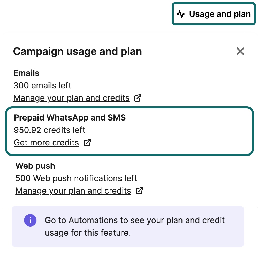Click the Campaign usage and plan heading

pos(78,51)
